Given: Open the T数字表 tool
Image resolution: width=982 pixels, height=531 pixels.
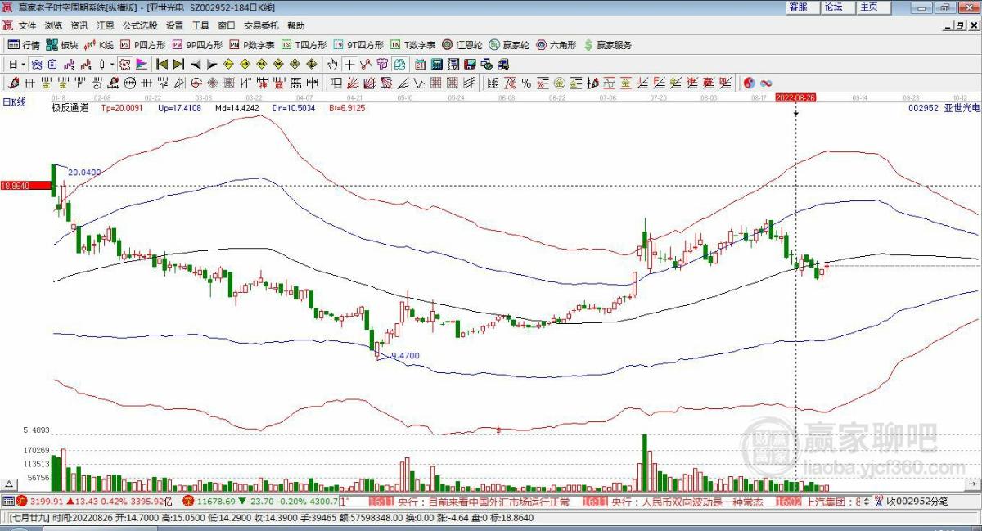Looking at the screenshot, I should click(x=413, y=44).
